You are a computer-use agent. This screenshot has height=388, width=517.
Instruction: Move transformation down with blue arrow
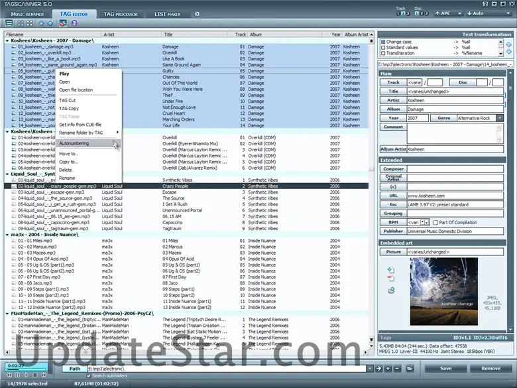click(x=509, y=52)
